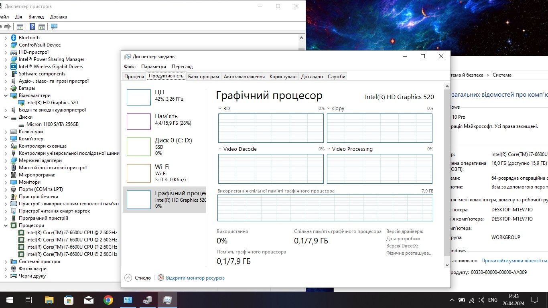Open the Copy graph engine dropdown
The image size is (548, 308).
tap(329, 108)
